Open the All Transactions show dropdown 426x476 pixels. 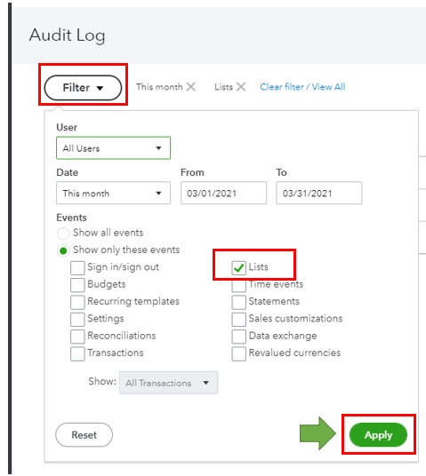tap(168, 383)
